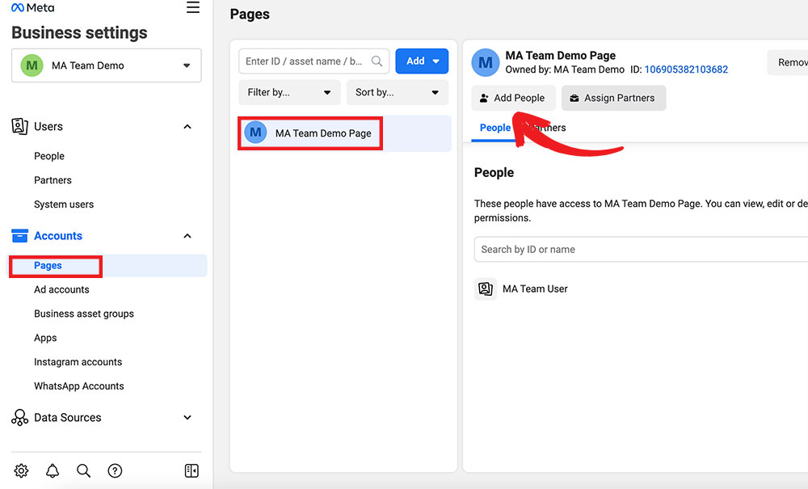Click the magnifier in asset search box
Viewport: 808px width, 489px height.
point(377,61)
